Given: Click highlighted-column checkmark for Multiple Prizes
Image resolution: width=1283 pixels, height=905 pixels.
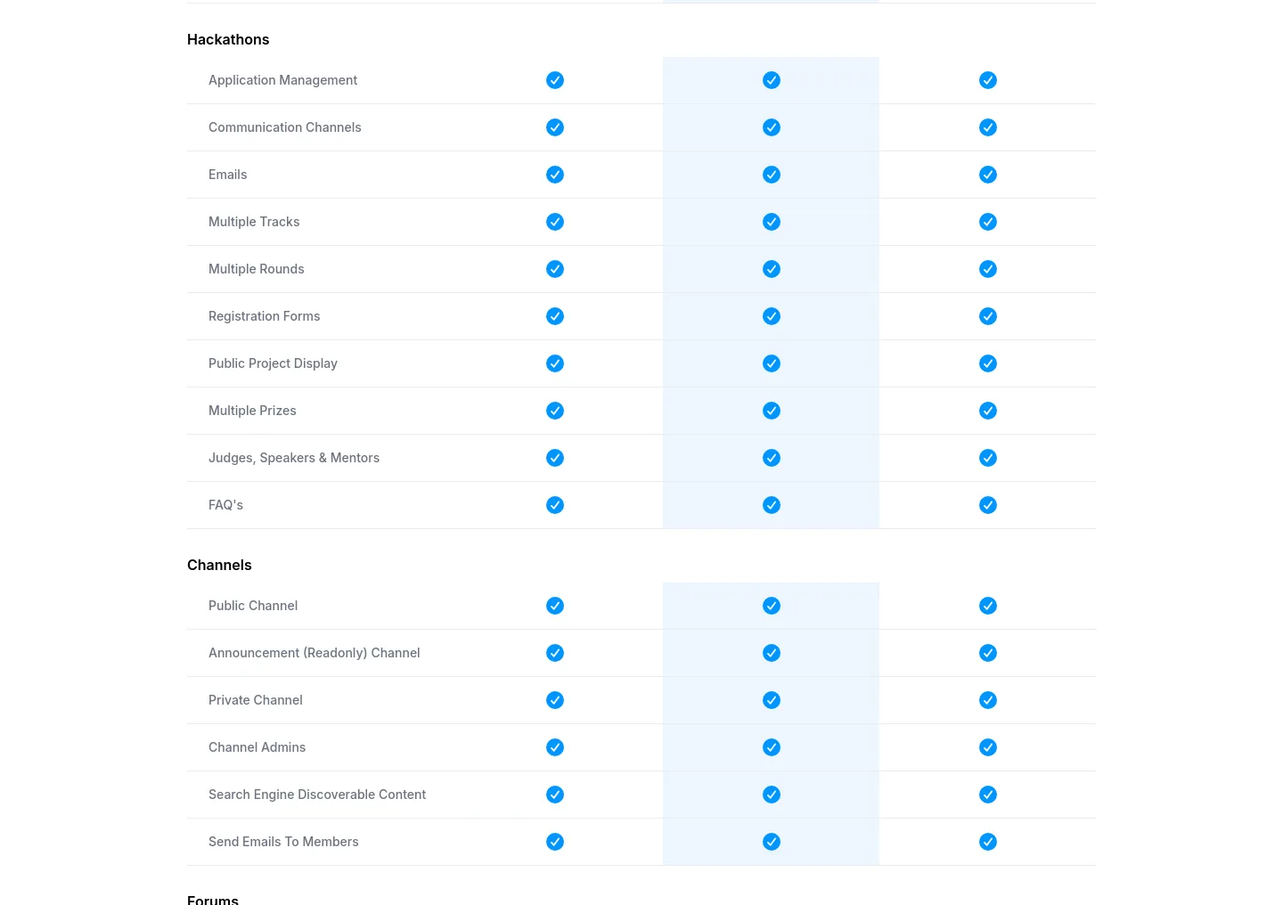Looking at the screenshot, I should point(772,411).
